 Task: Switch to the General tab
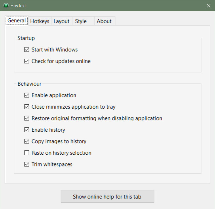coord(17,21)
